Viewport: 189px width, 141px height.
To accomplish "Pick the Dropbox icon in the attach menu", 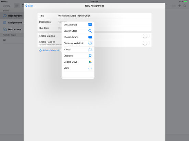I will point(90,56).
